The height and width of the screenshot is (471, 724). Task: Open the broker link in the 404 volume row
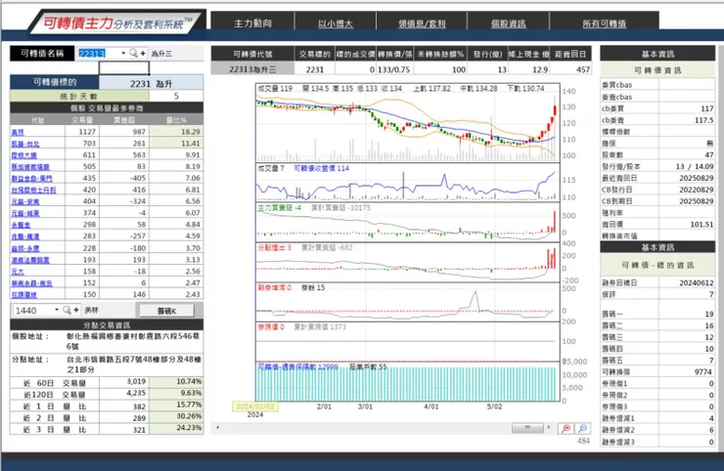point(25,202)
